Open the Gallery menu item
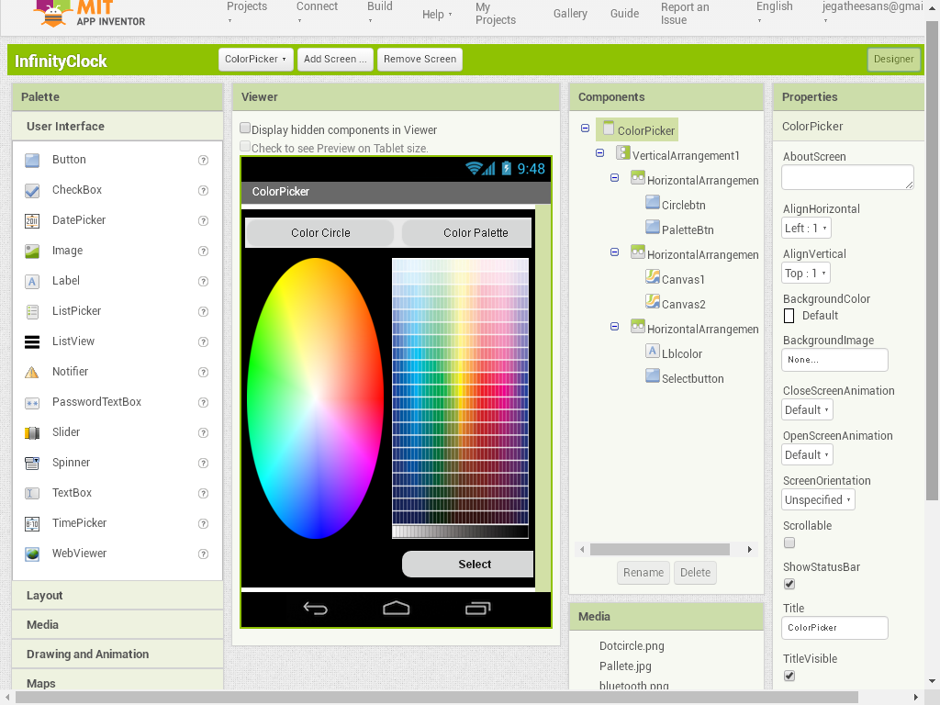 (x=570, y=14)
